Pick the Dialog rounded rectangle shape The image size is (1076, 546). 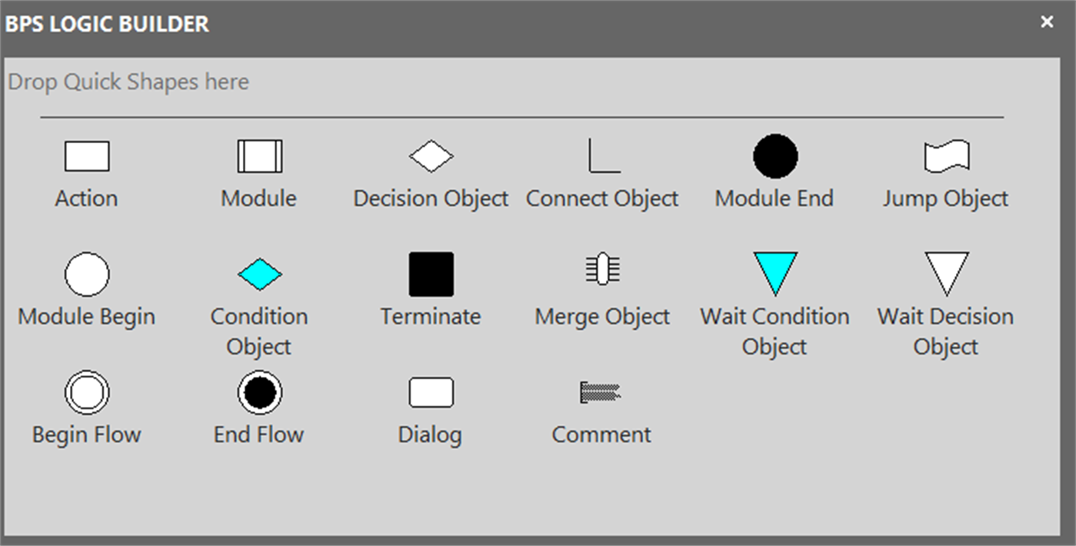pos(431,392)
